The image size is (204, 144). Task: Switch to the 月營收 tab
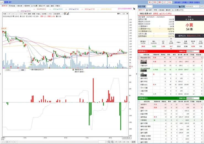tap(58, 6)
